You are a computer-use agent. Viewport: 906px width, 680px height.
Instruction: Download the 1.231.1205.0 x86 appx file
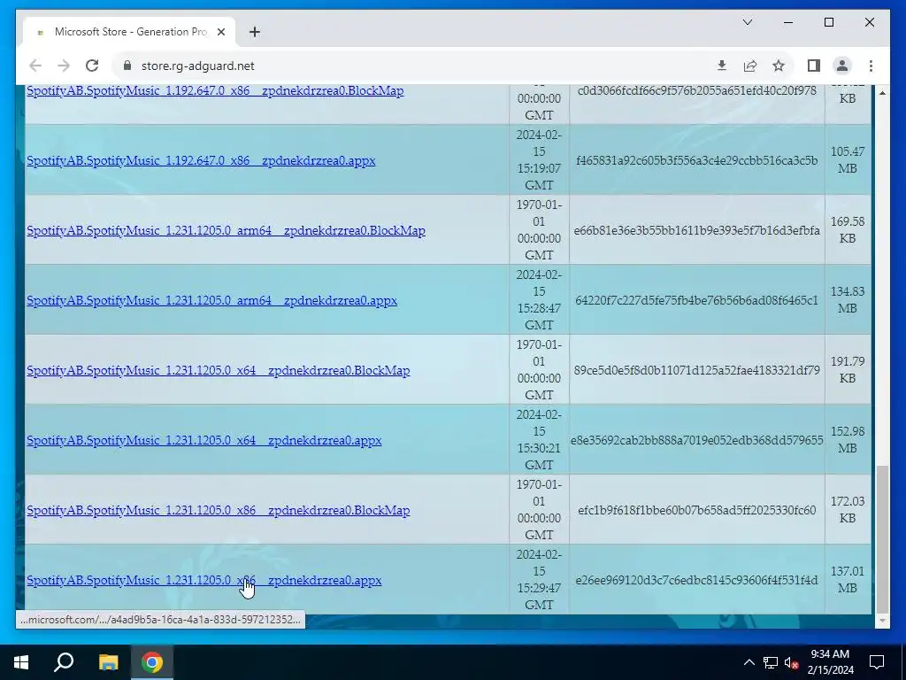click(204, 581)
